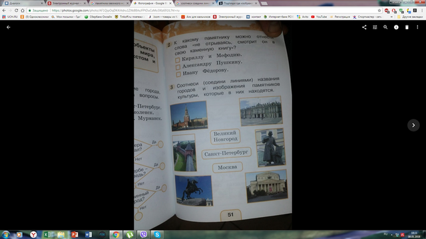Viewport: 426px width, 239px height.
Task: Open the Одноклассники bookmark
Action: pyautogui.click(x=35, y=17)
